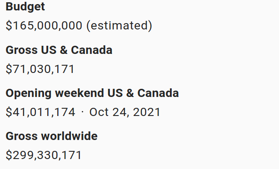Click Canada in the Opening weekend heading

(x=158, y=93)
